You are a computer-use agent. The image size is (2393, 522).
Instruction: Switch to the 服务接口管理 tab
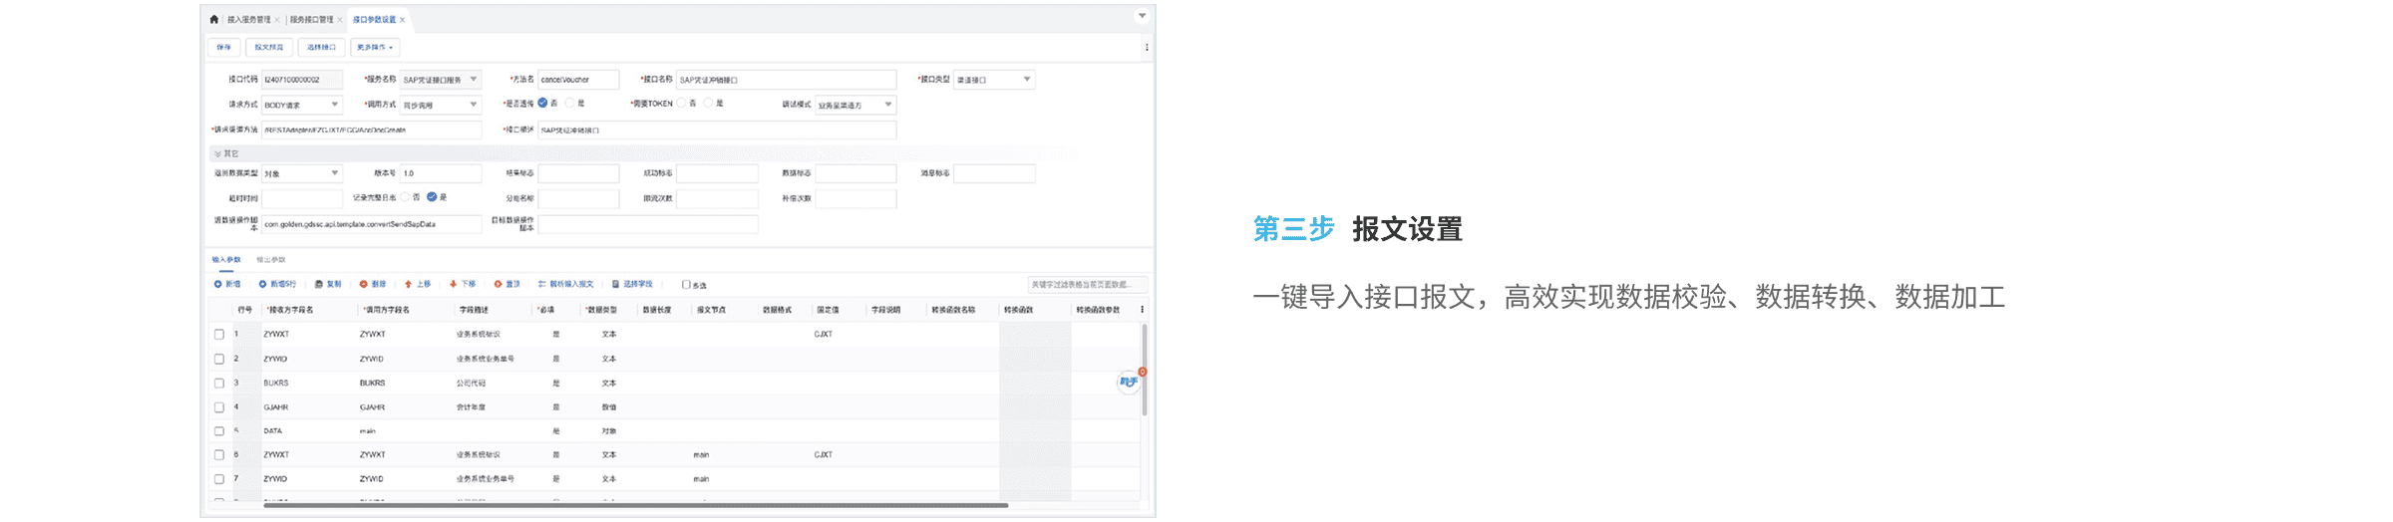tap(311, 20)
